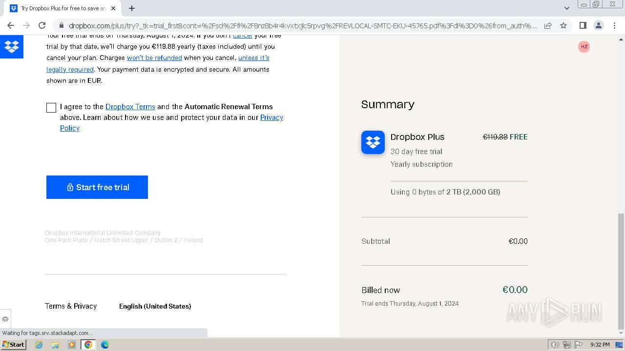Open the tab search chevron
This screenshot has height=351, width=625.
[566, 8]
